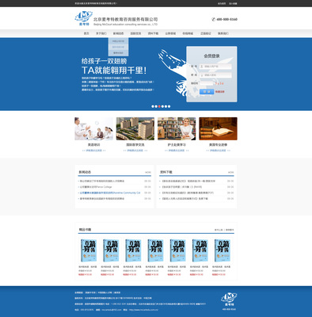Click the user icon in the username field
Image resolution: width=312 pixels, height=317 pixels.
(202, 67)
